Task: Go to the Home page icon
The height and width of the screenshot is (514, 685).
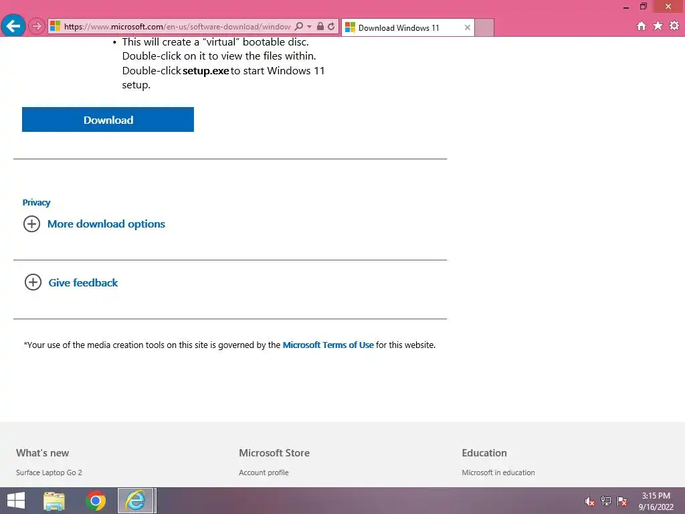Action: coord(641,26)
